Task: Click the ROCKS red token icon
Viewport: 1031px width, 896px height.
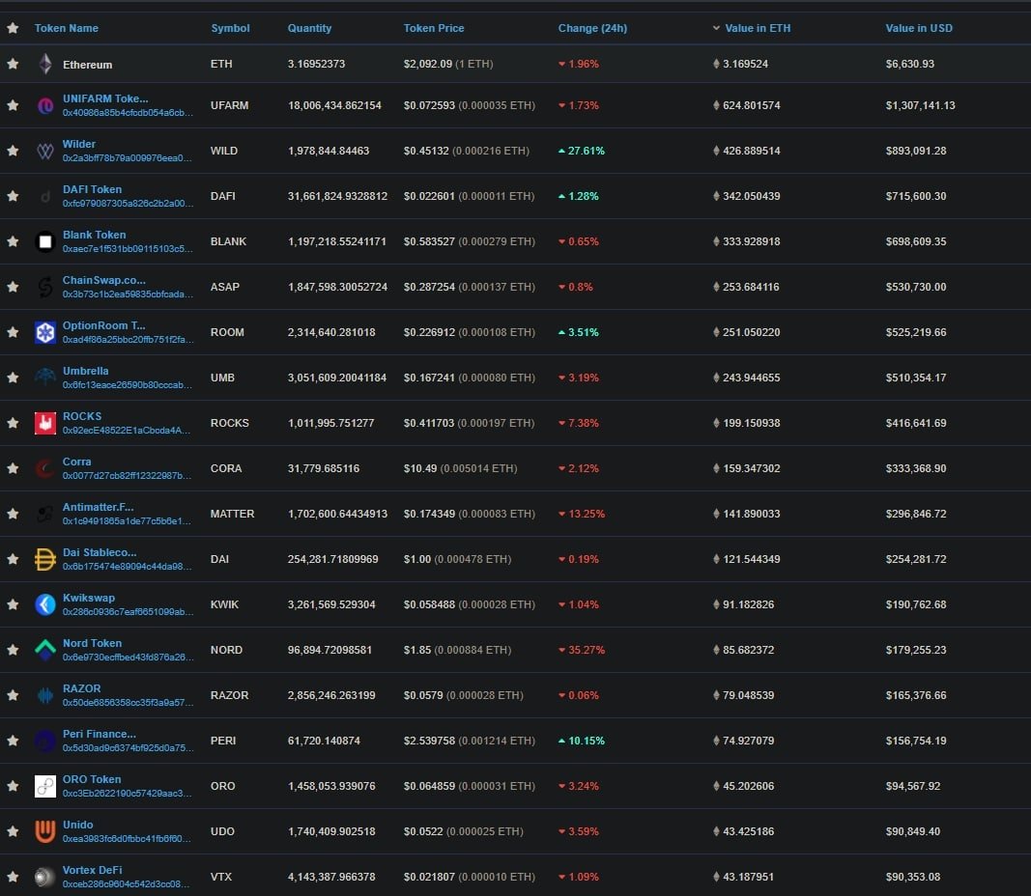Action: 44,423
